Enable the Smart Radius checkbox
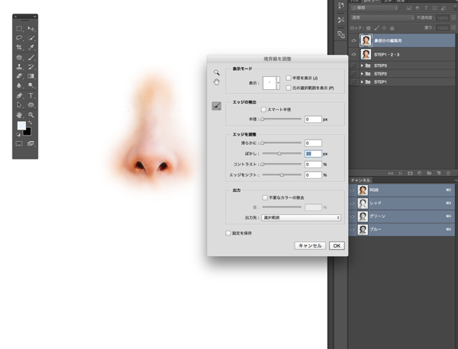The width and height of the screenshot is (458, 349). pos(264,110)
